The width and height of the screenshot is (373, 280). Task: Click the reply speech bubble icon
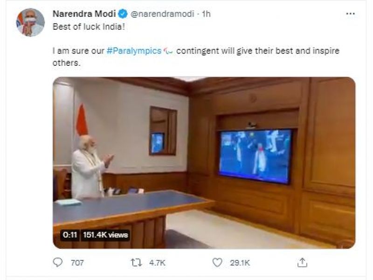click(x=58, y=263)
